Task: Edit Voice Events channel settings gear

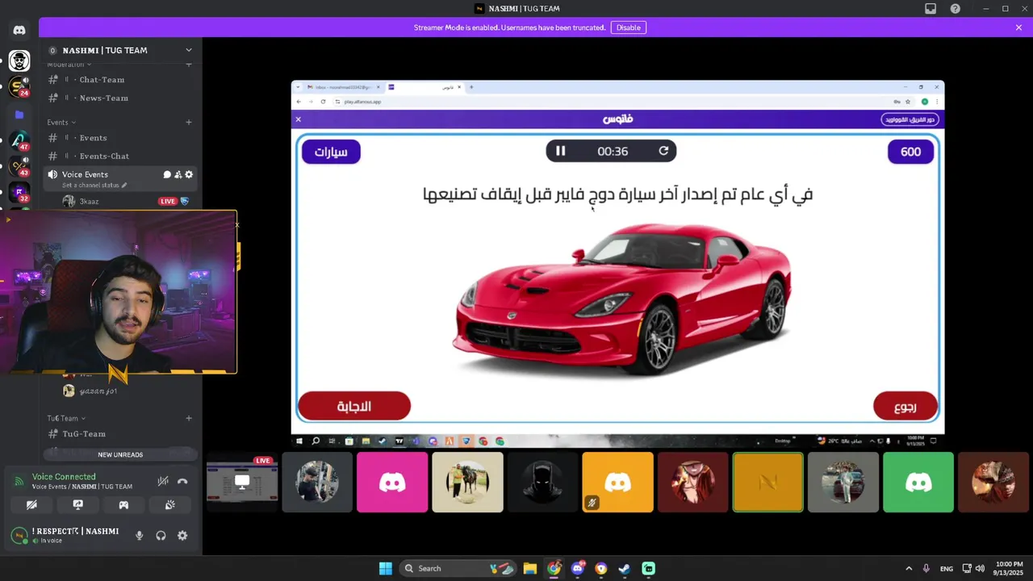Action: tap(189, 174)
